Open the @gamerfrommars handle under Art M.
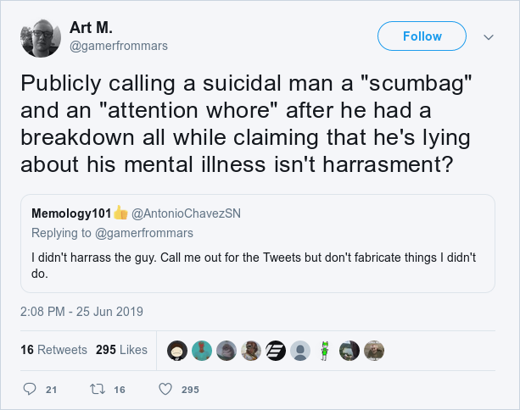 (x=119, y=46)
